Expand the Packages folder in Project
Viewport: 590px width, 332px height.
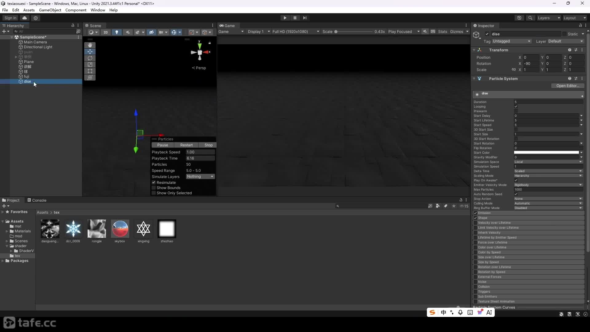[x=3, y=261]
